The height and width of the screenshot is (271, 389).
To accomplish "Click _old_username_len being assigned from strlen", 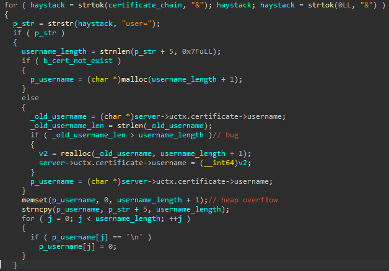I will click(x=68, y=126).
